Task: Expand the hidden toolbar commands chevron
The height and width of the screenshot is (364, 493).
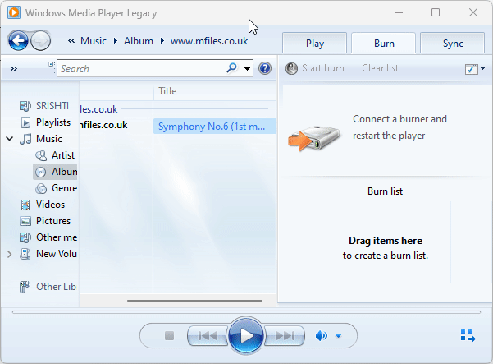Action: coord(14,69)
